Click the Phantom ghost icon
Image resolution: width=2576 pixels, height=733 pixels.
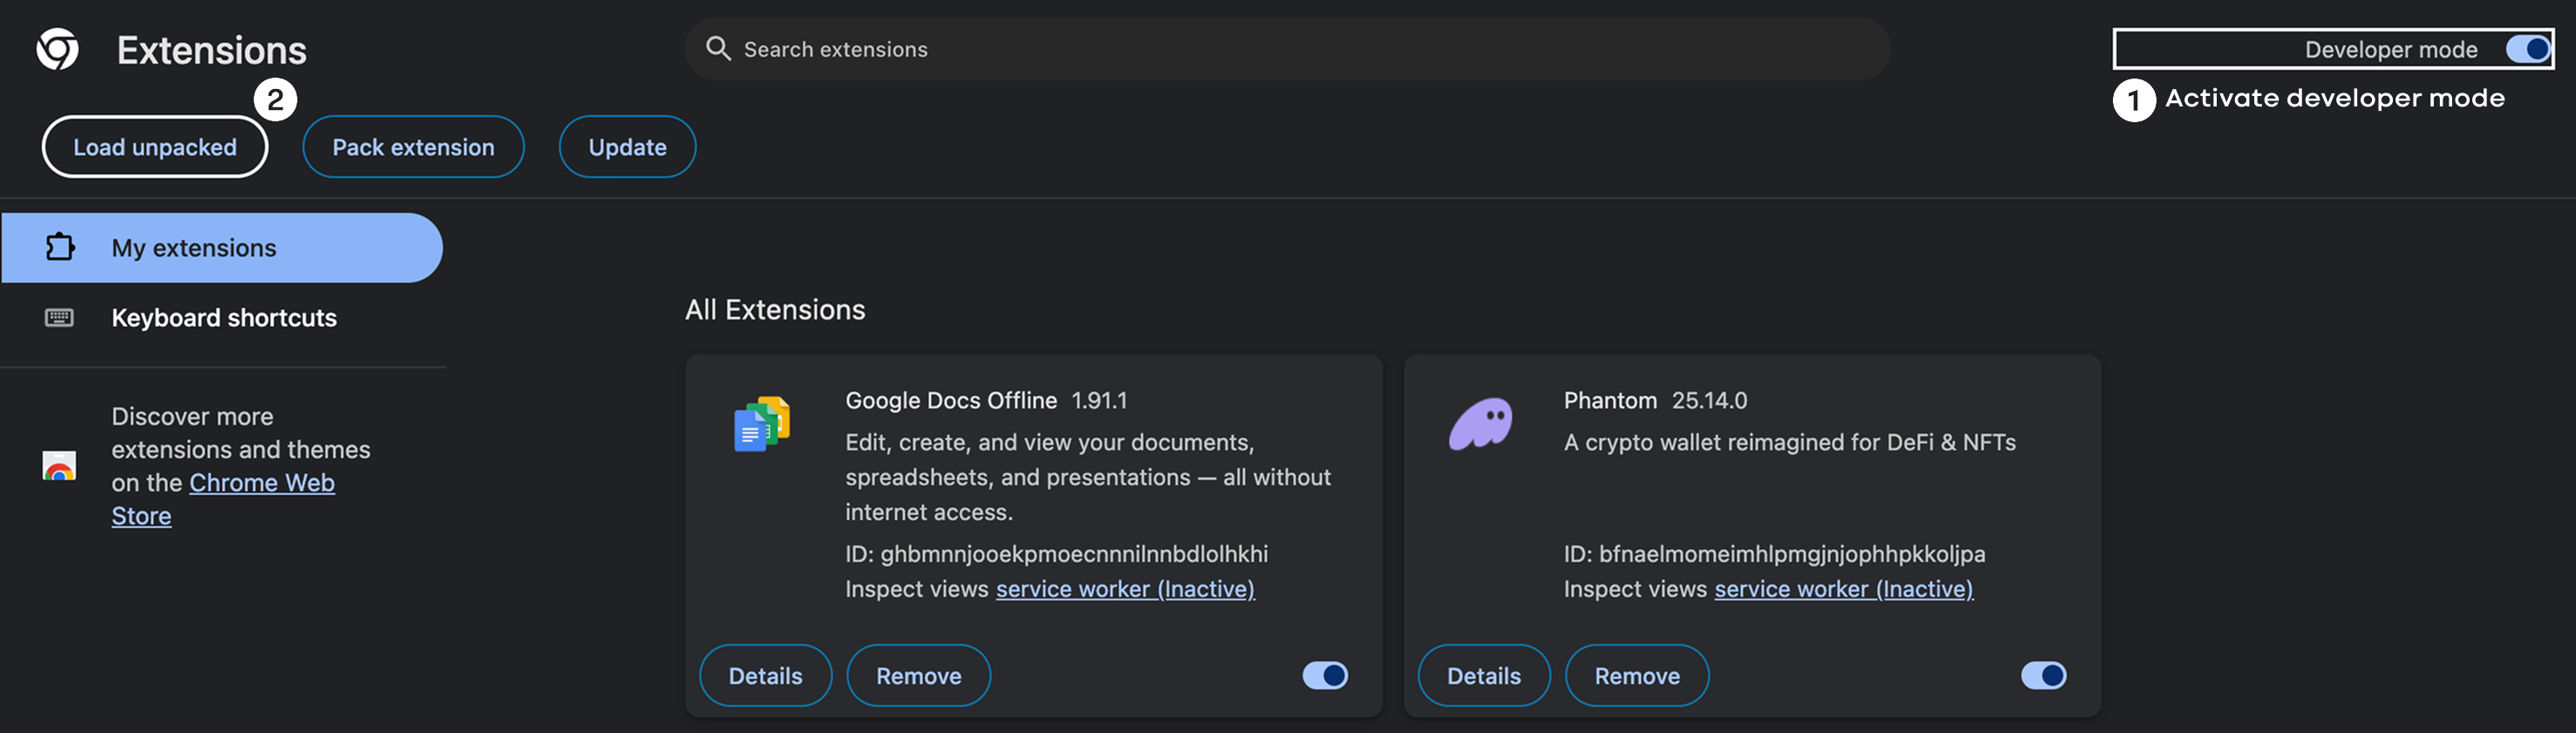click(x=1481, y=425)
